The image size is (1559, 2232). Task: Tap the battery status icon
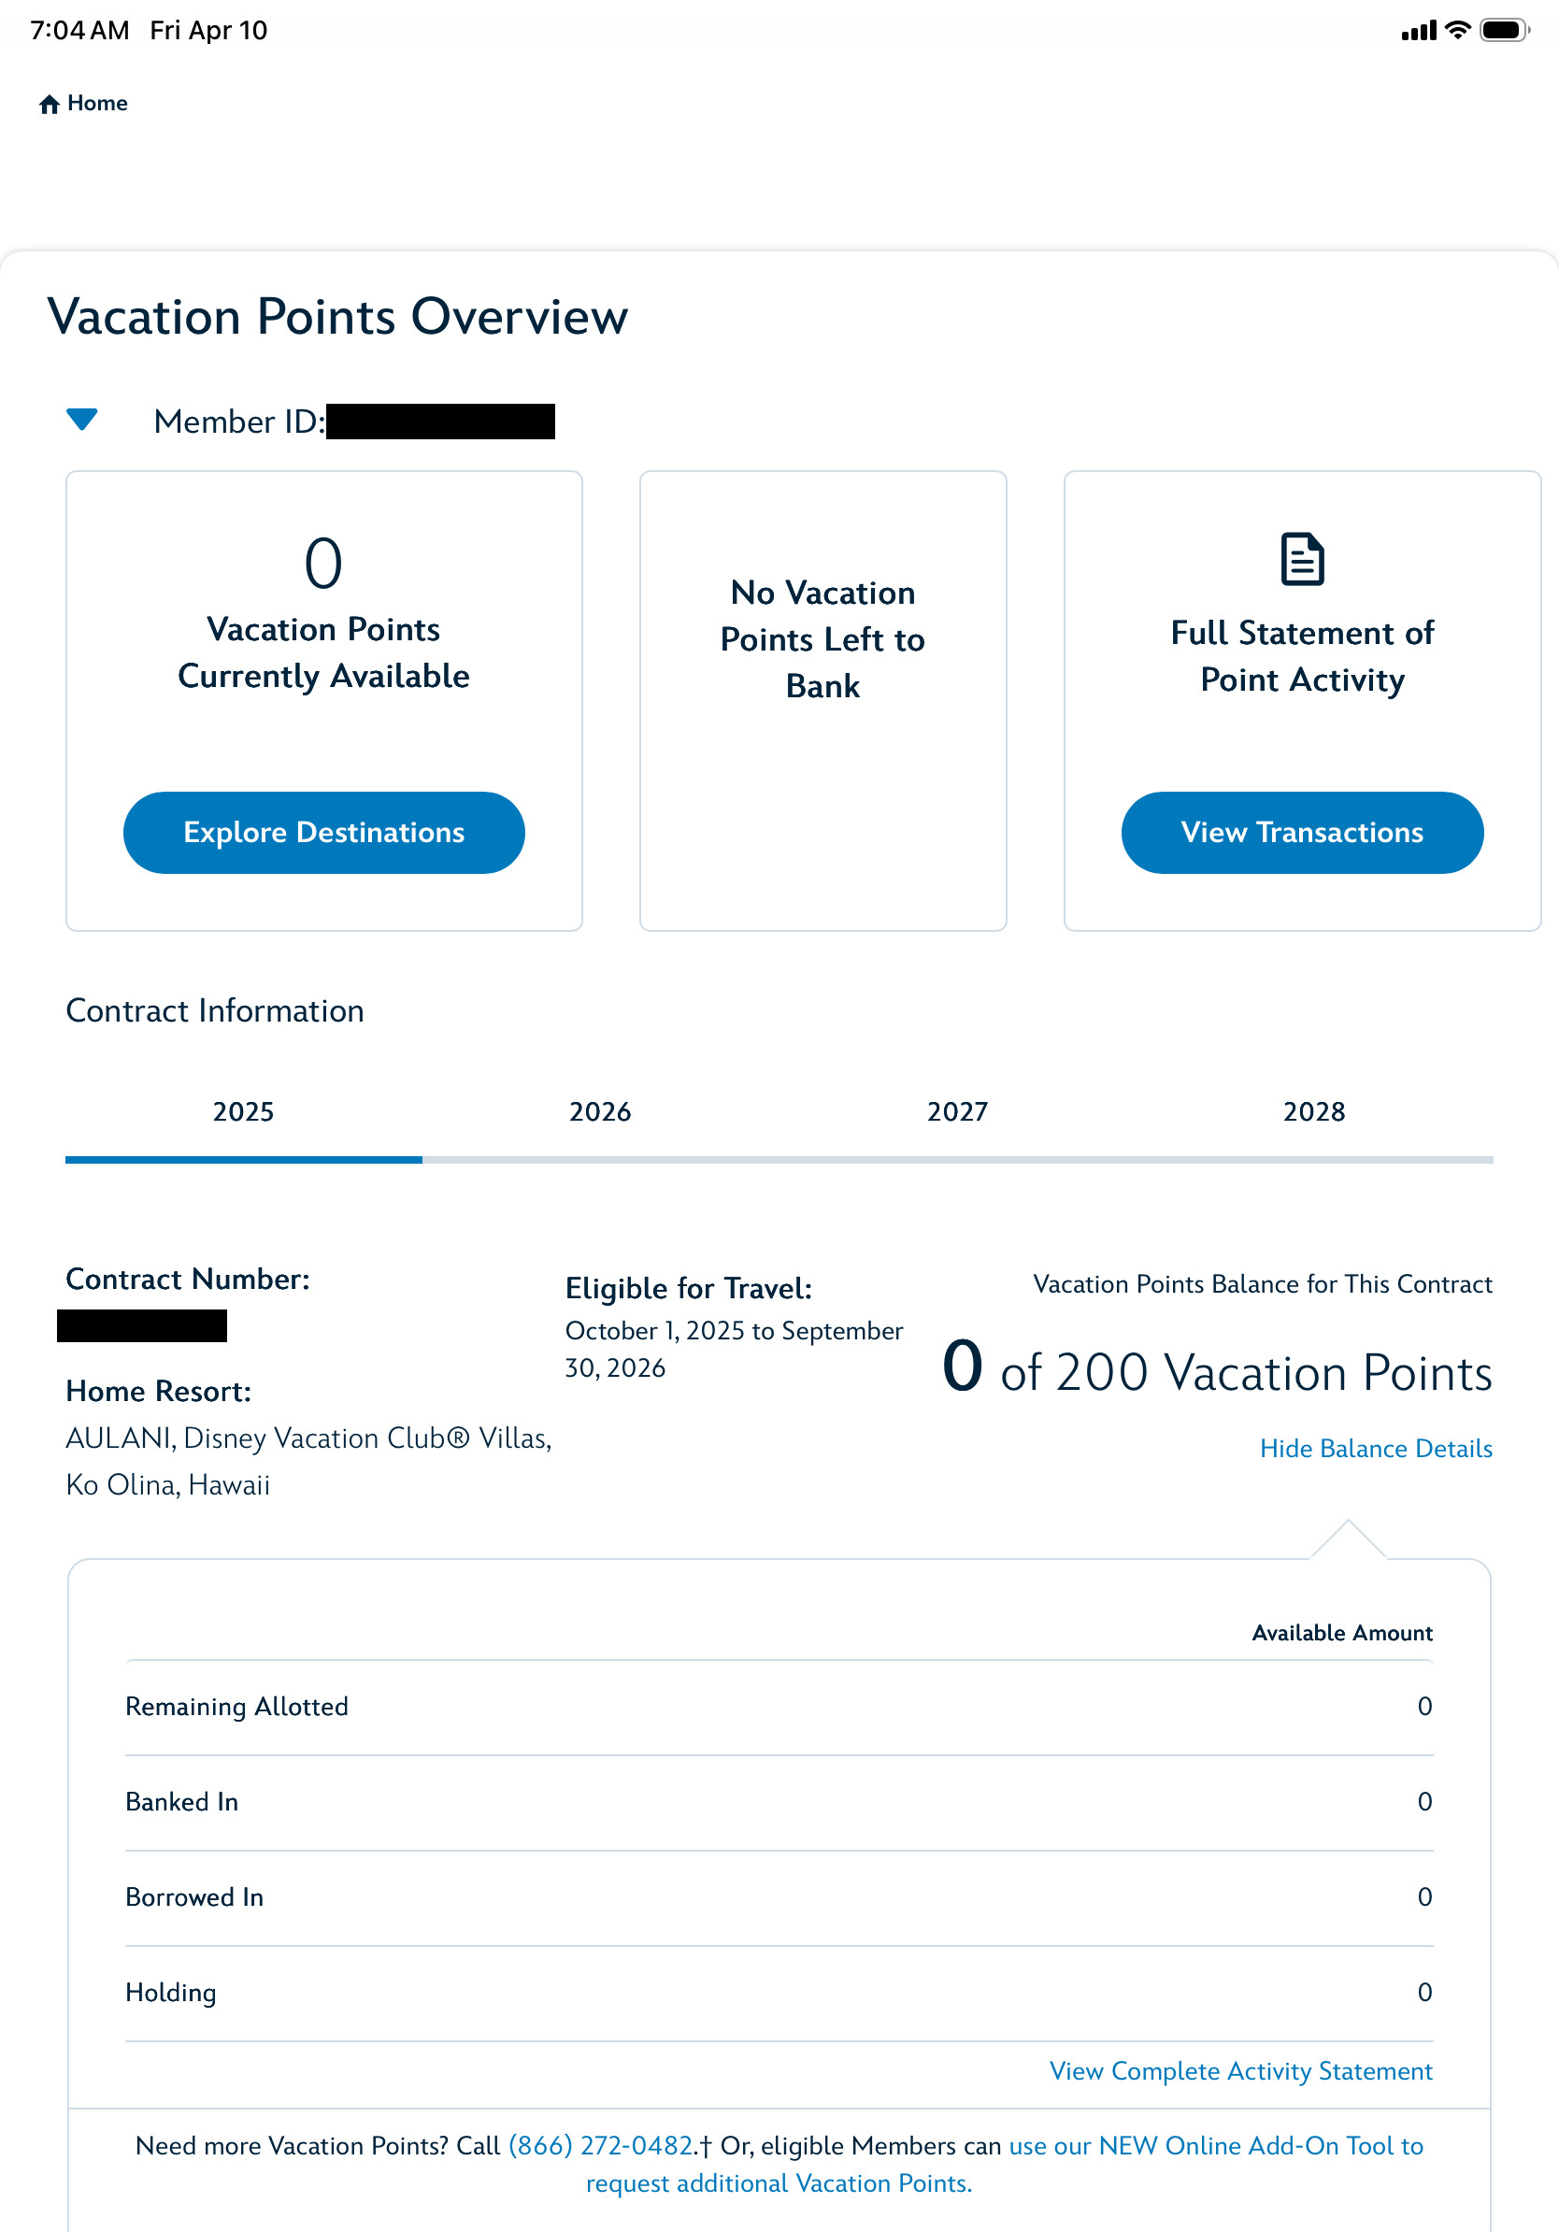tap(1503, 31)
